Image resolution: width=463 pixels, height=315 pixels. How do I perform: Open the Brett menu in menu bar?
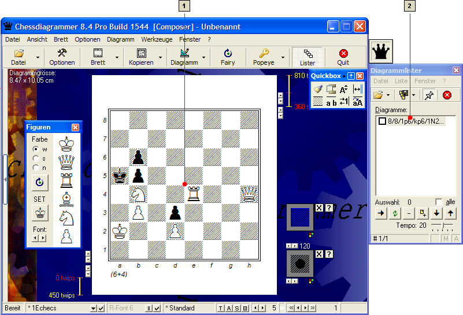click(61, 39)
